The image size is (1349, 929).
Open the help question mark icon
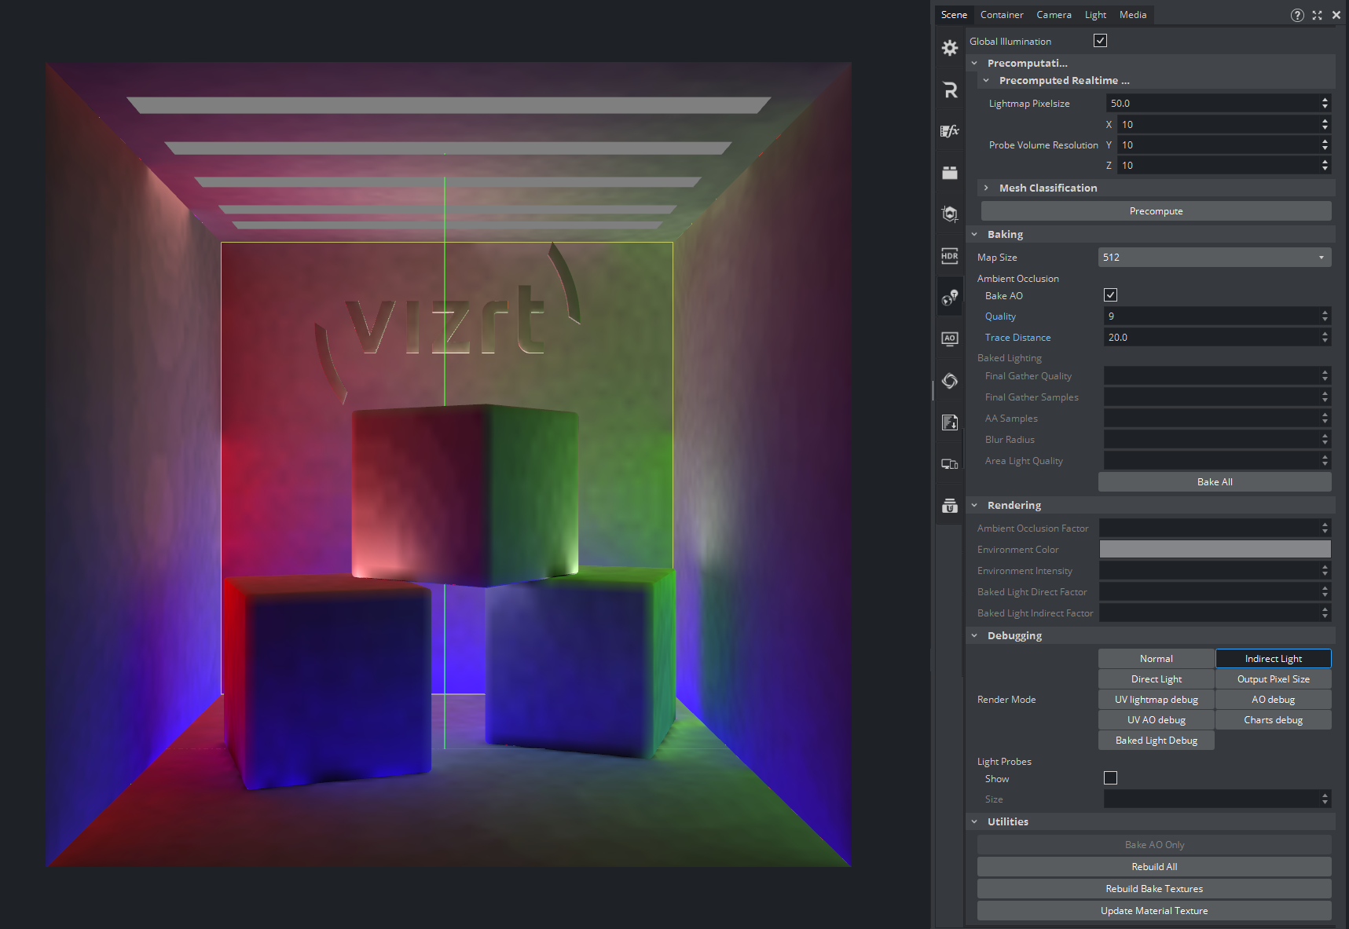point(1296,15)
